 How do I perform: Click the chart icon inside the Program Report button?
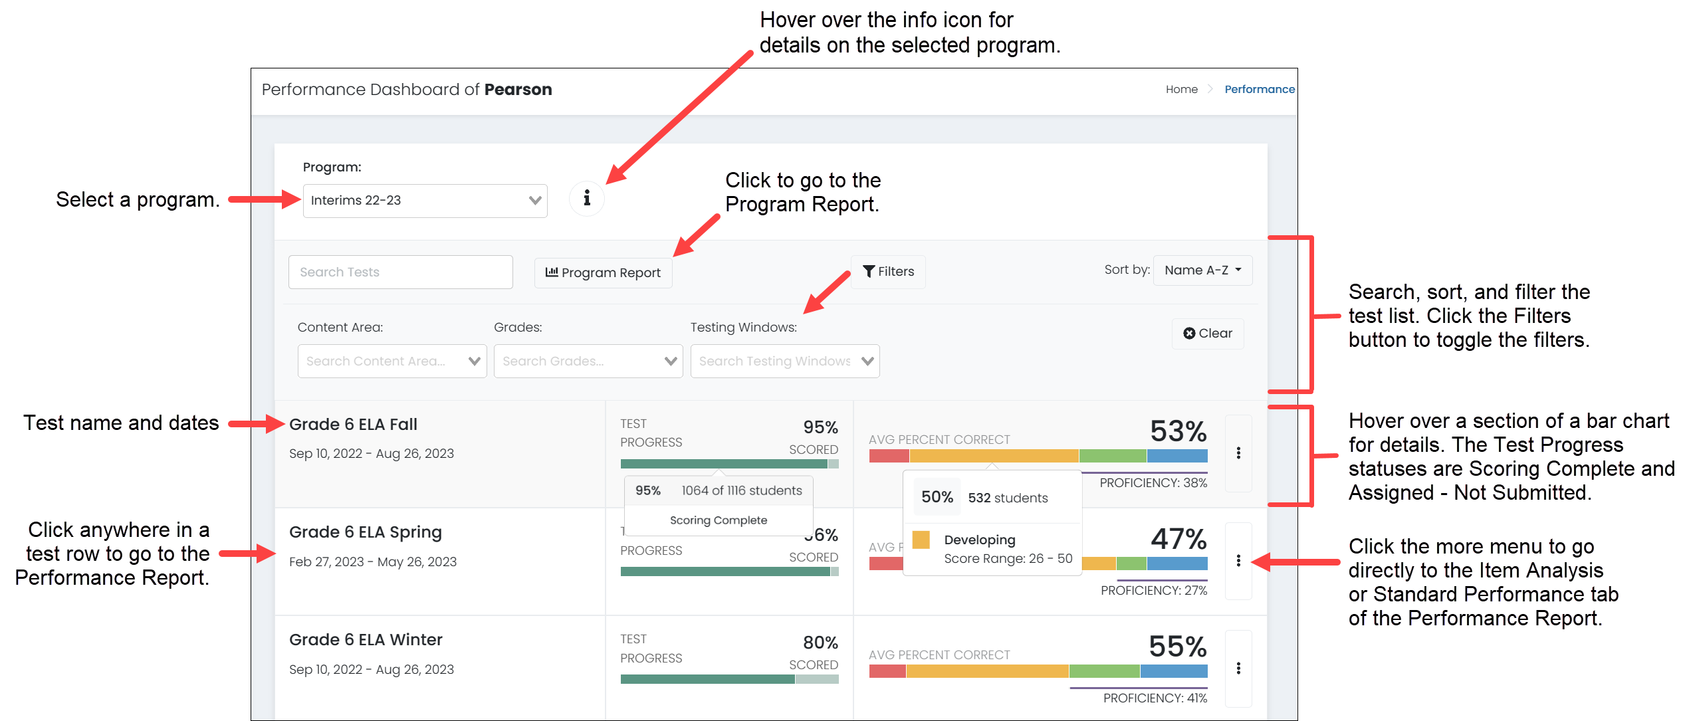[552, 272]
